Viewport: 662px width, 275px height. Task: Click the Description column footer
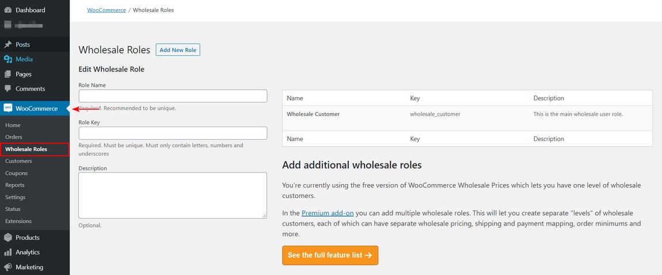pyautogui.click(x=549, y=139)
